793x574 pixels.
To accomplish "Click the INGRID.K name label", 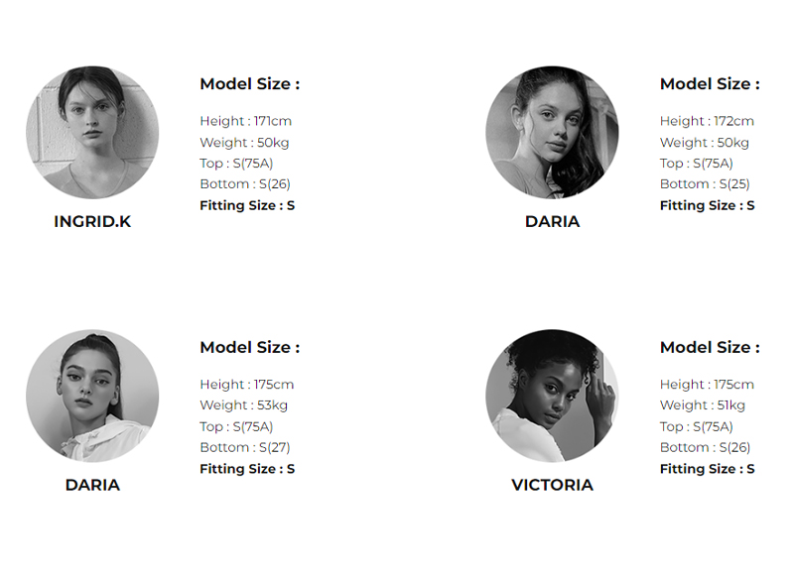I will click(92, 222).
